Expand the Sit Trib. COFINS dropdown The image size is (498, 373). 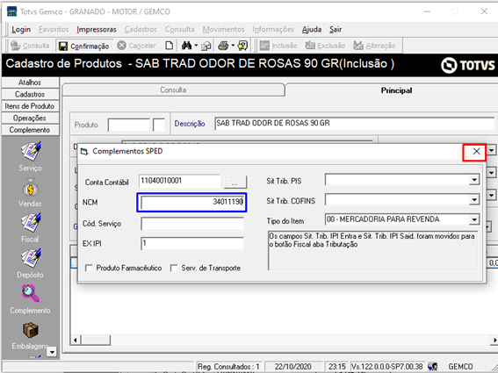pyautogui.click(x=474, y=200)
